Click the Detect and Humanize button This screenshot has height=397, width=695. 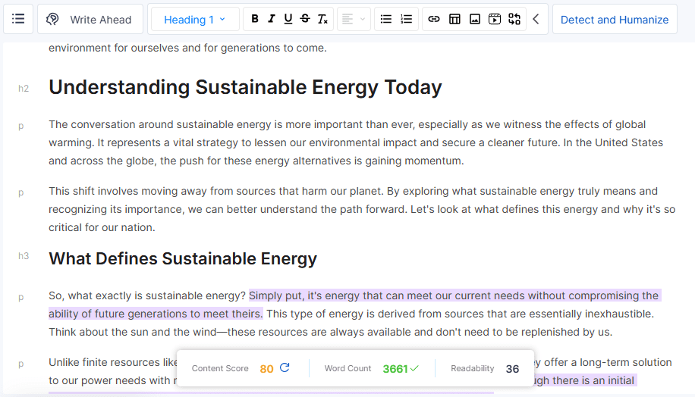click(x=615, y=20)
